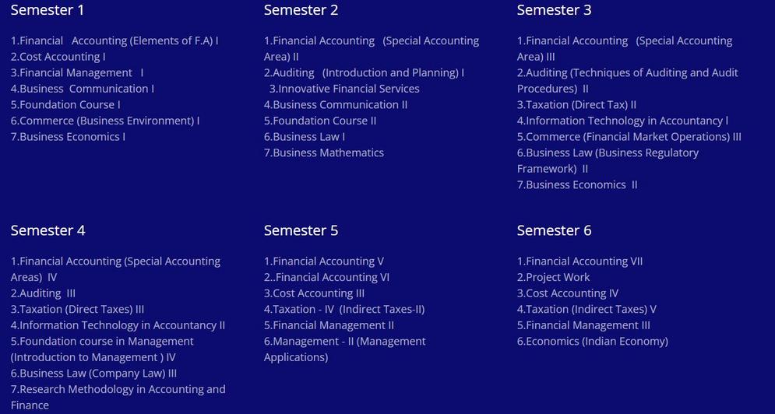The image size is (775, 414).
Task: Click the Semester 2 heading
Action: pyautogui.click(x=301, y=10)
